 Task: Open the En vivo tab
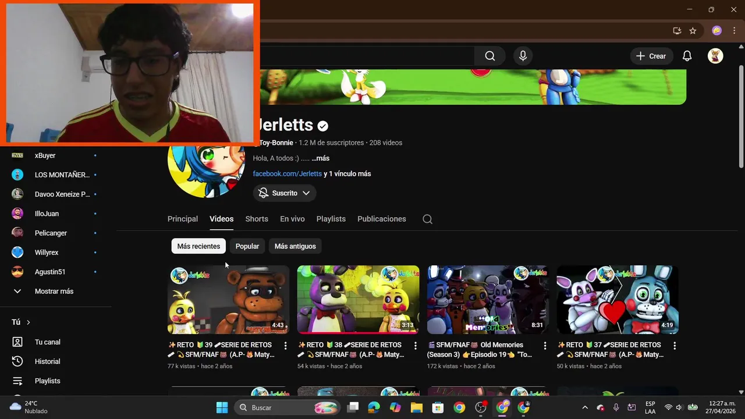pyautogui.click(x=292, y=219)
